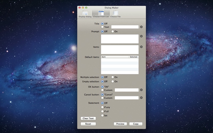213x133 pixels.
Task: Set Title to Off
Action: point(102,24)
